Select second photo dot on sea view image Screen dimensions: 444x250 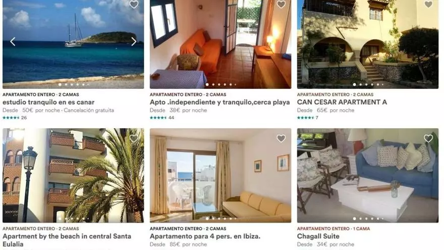66,84
